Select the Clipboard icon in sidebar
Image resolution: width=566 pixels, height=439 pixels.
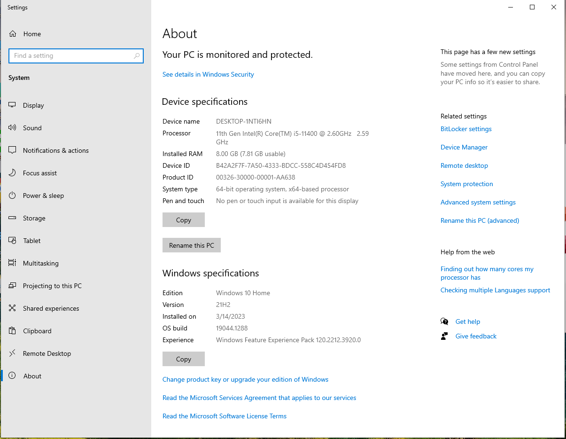tap(13, 331)
